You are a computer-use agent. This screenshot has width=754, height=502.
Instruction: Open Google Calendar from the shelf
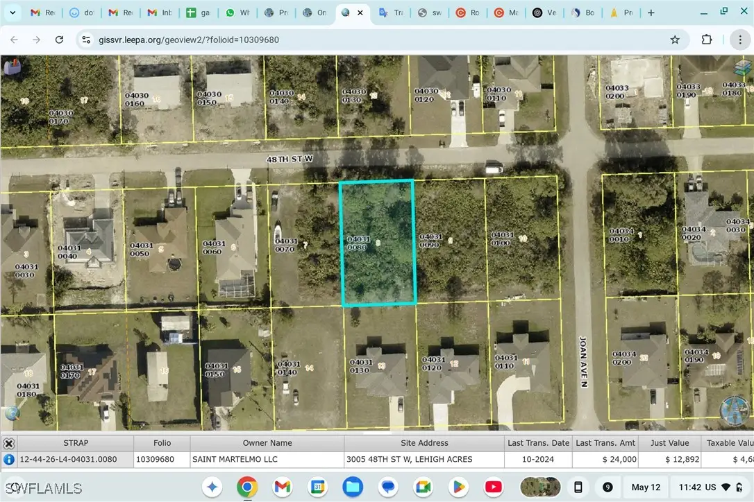coord(317,487)
